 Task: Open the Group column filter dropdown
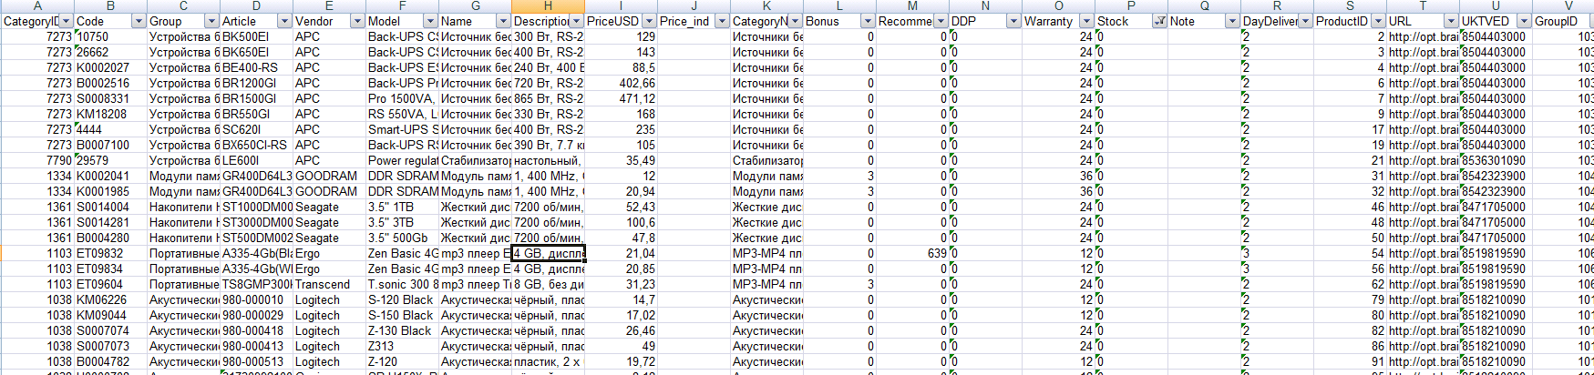(211, 21)
